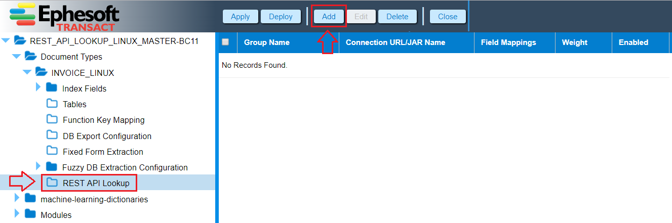Click the Apply button

[241, 16]
